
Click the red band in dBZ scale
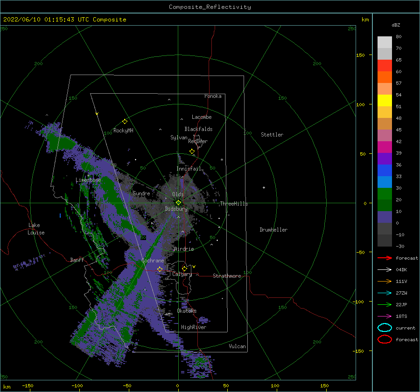pos(385,66)
